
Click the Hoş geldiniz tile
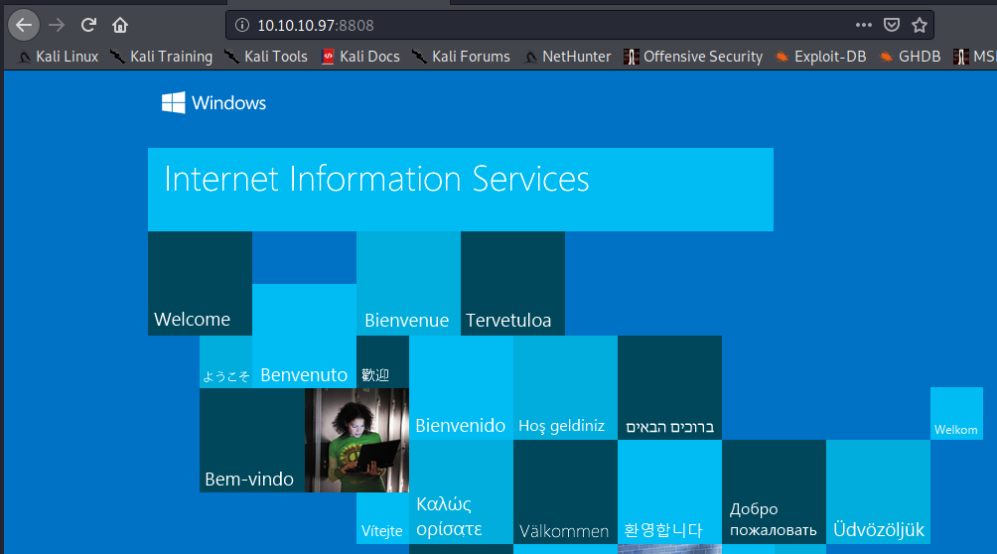click(565, 387)
